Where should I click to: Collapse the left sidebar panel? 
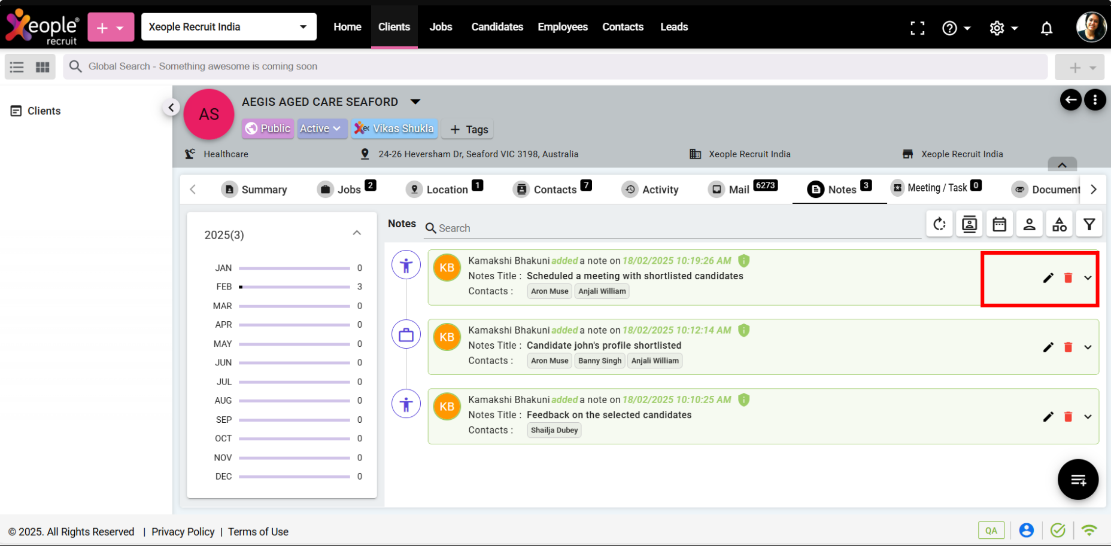(x=171, y=108)
